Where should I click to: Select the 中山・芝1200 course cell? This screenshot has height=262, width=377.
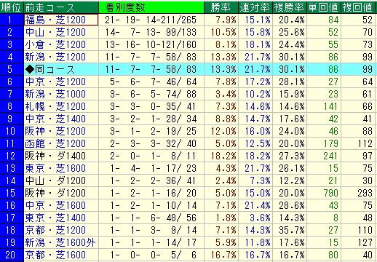[61, 32]
